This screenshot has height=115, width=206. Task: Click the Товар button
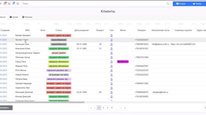(197, 4)
